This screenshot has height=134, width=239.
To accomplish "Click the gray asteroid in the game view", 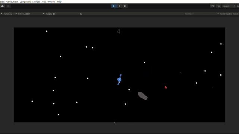I will (143, 96).
